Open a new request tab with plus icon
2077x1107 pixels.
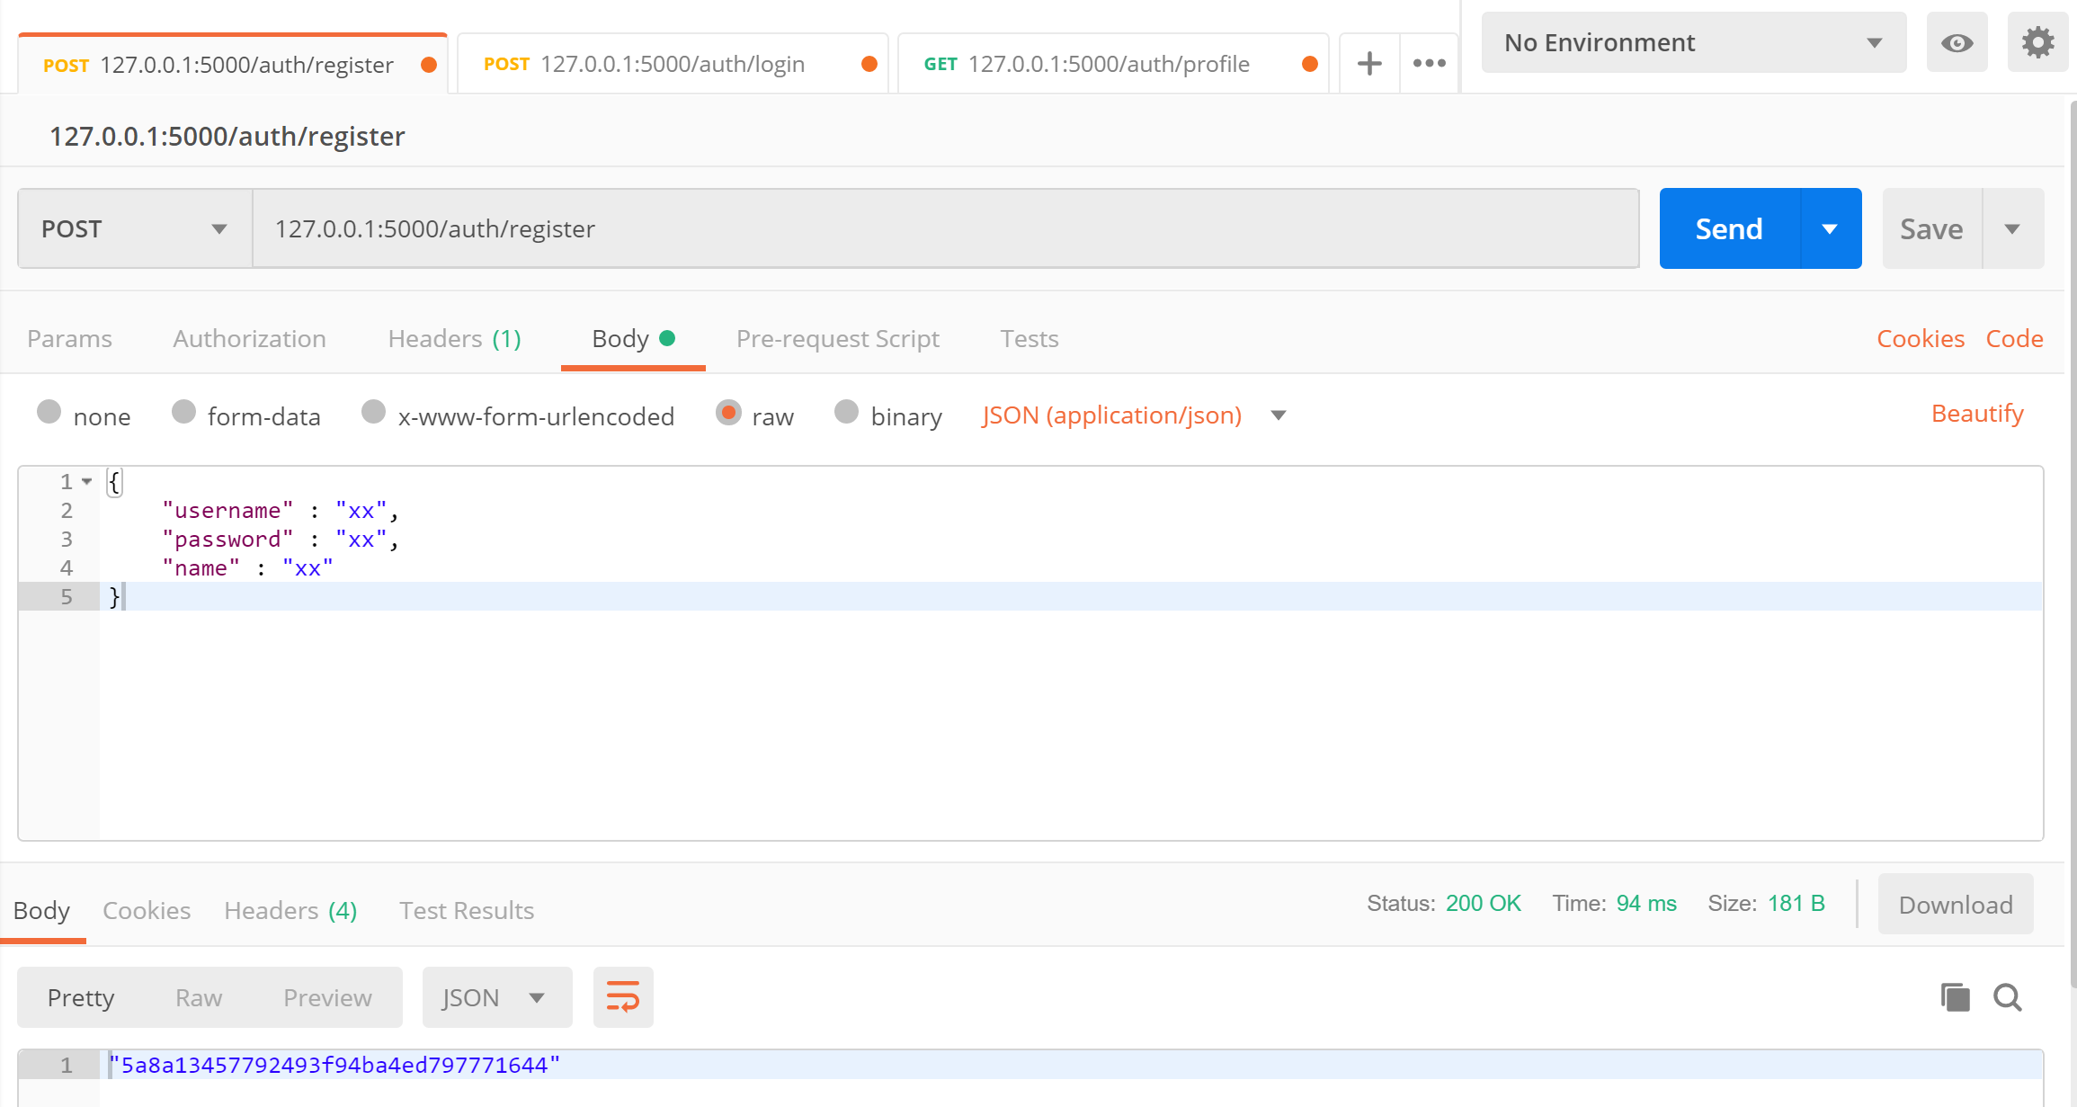[x=1368, y=64]
